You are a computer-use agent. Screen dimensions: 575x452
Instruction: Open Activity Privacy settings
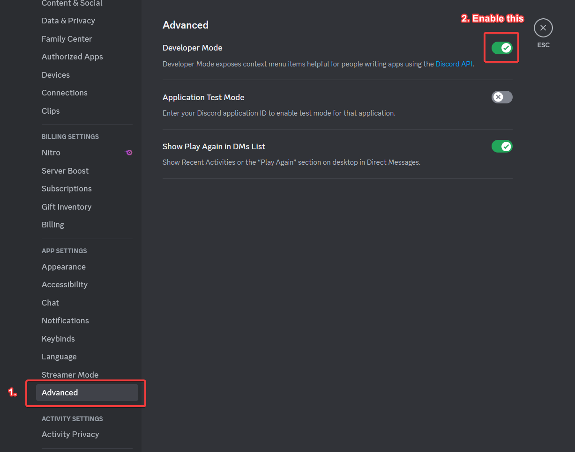[70, 434]
